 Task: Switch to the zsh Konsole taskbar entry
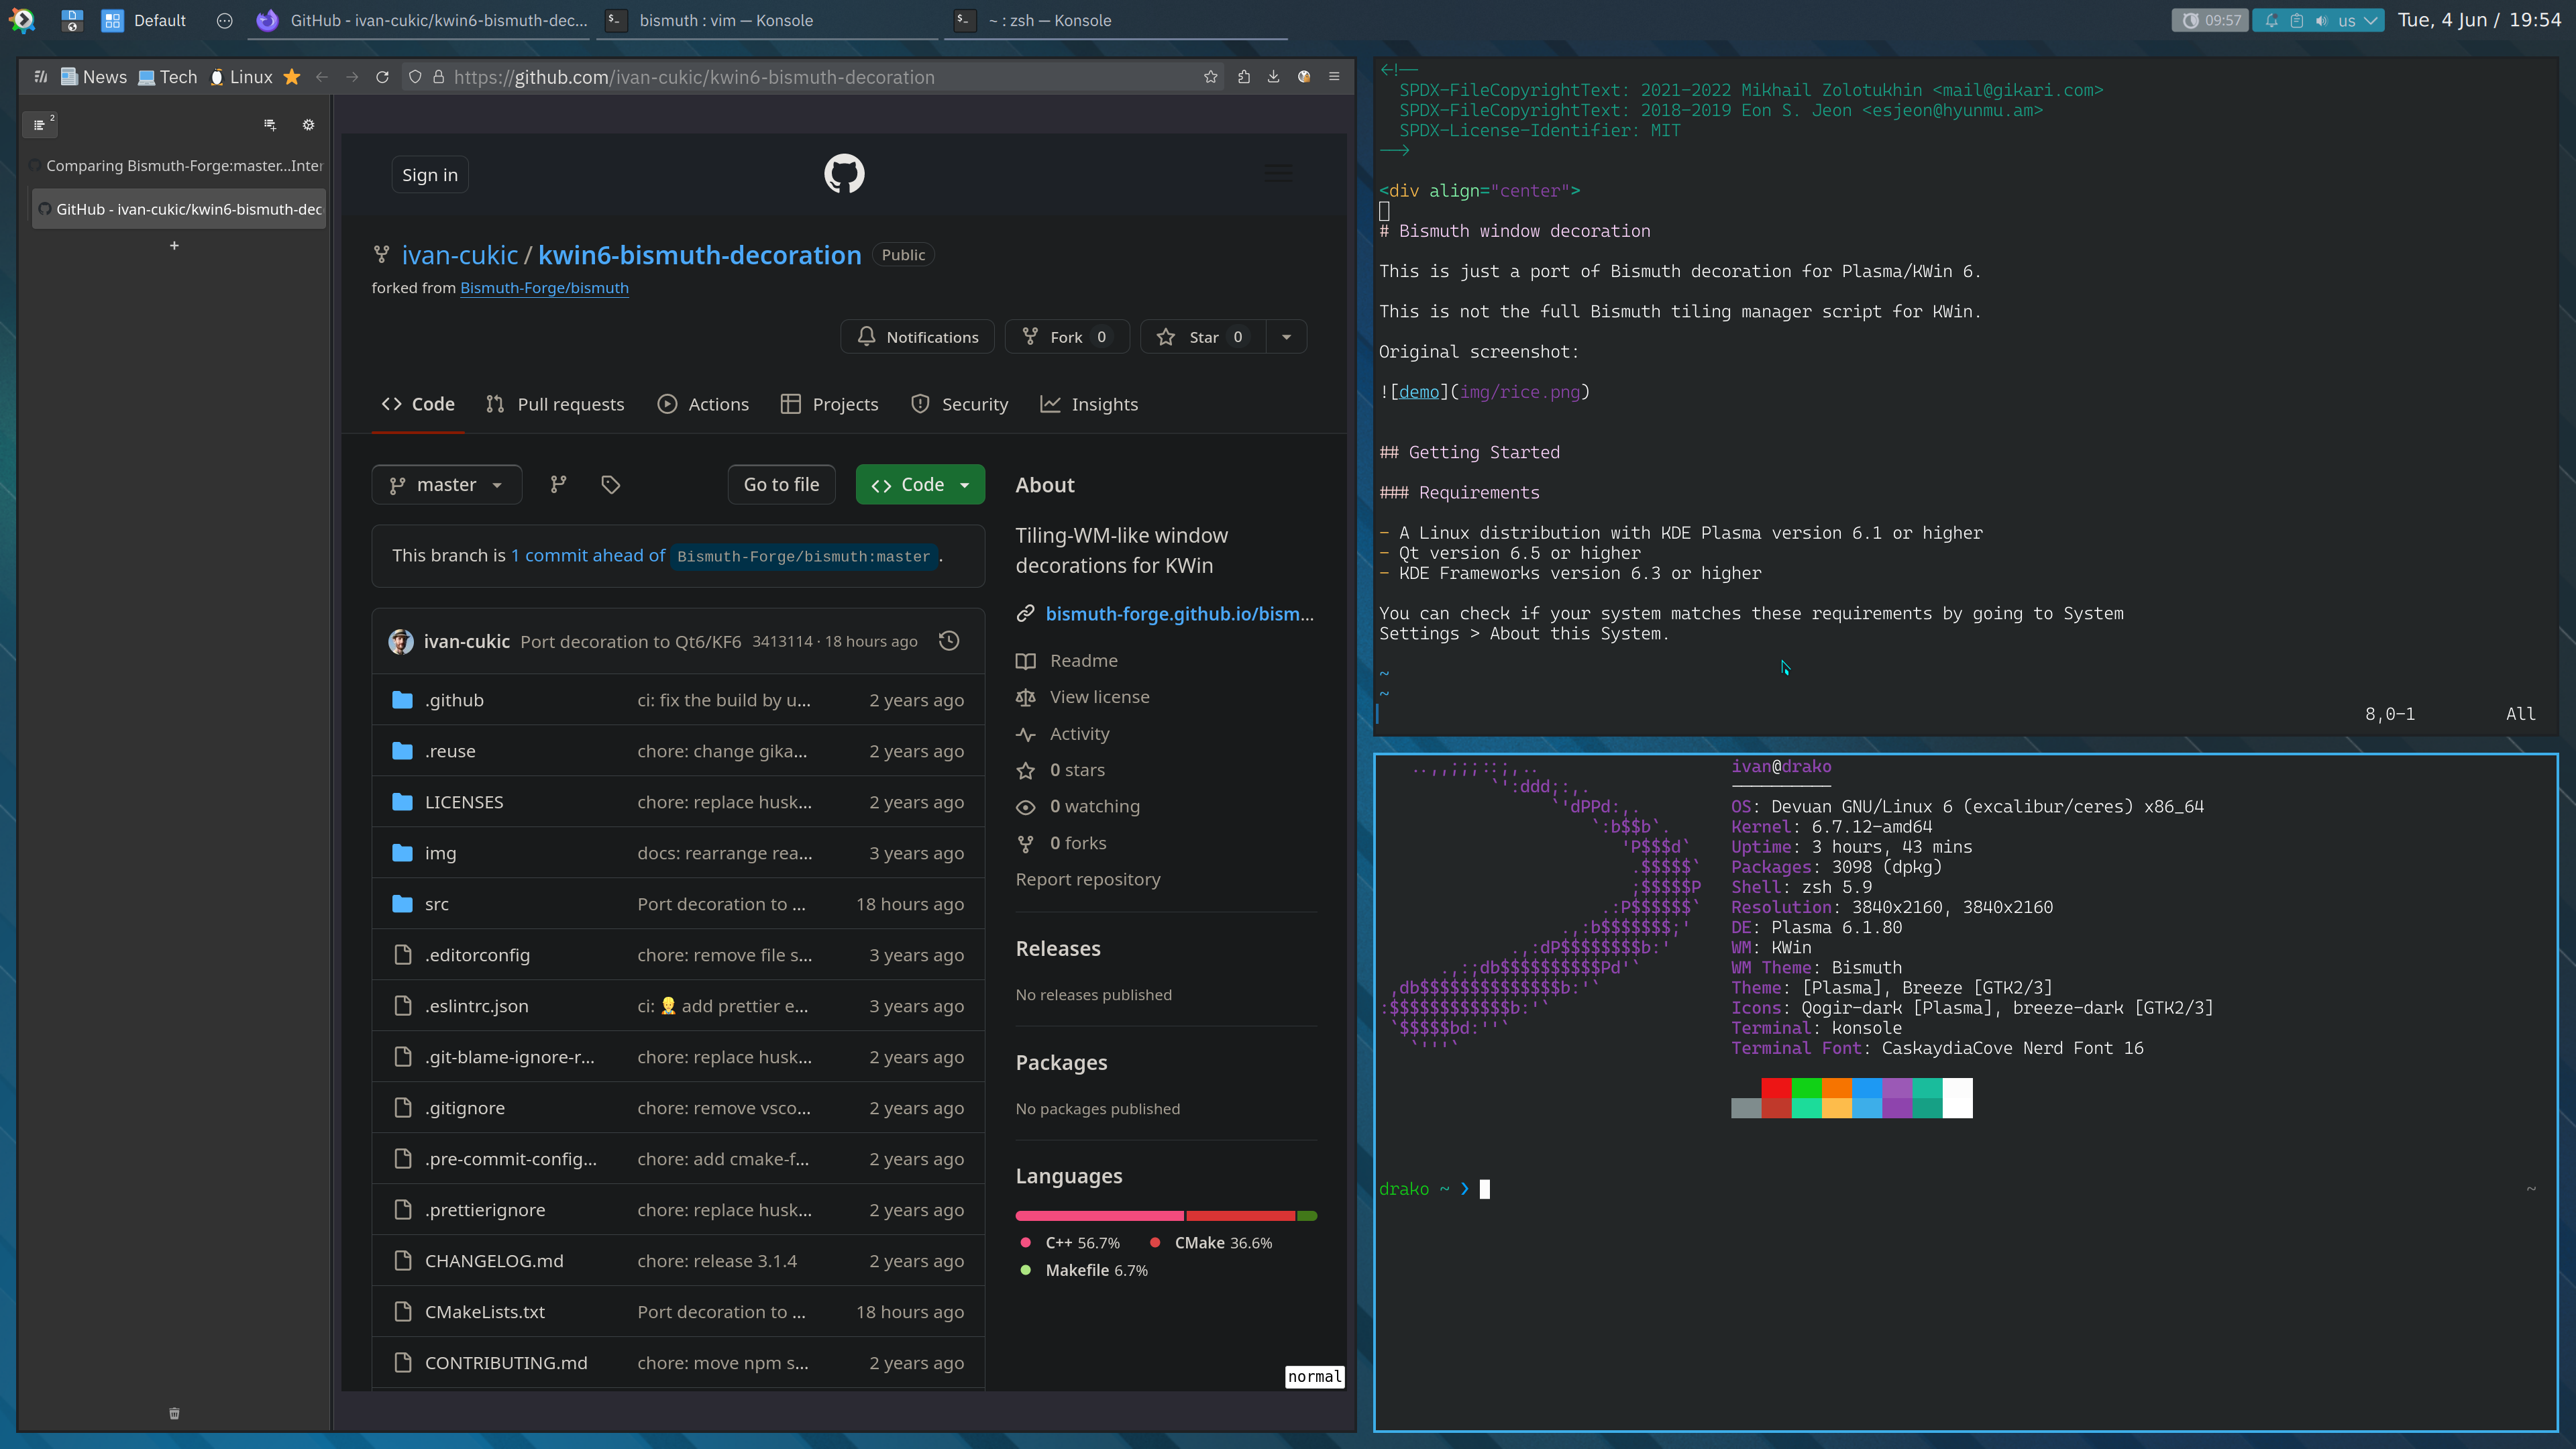tap(1116, 20)
